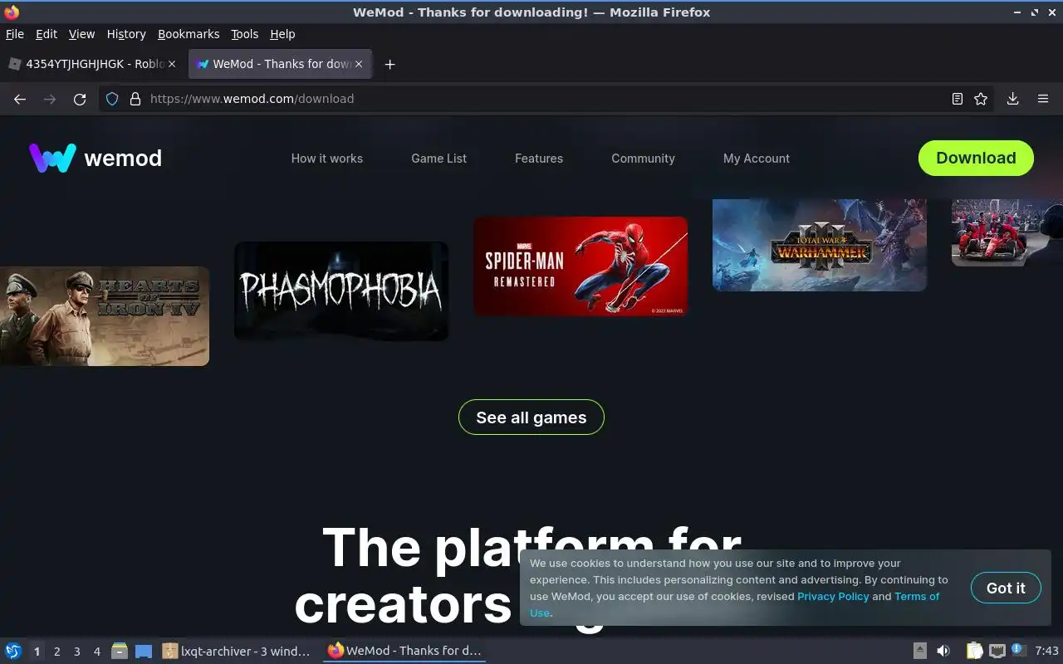Image resolution: width=1063 pixels, height=664 pixels.
Task: Open notification tray icon
Action: (1018, 651)
